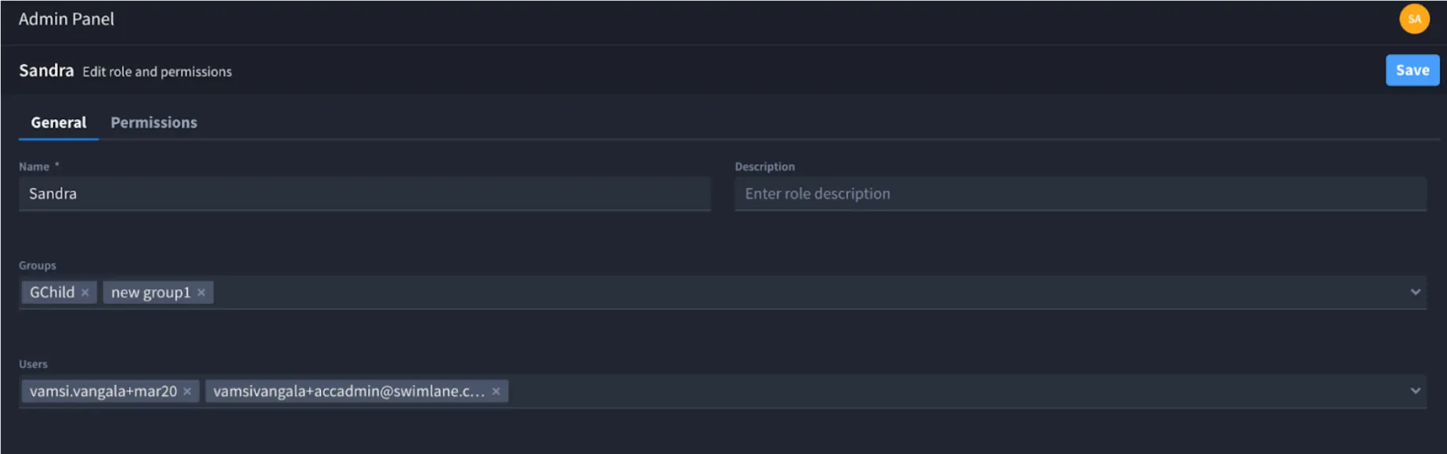Remove the GChild group chip
1447x454 pixels.
coord(85,293)
